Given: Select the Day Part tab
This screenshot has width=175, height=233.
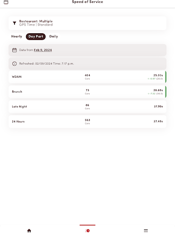Looking at the screenshot, I should tap(36, 36).
